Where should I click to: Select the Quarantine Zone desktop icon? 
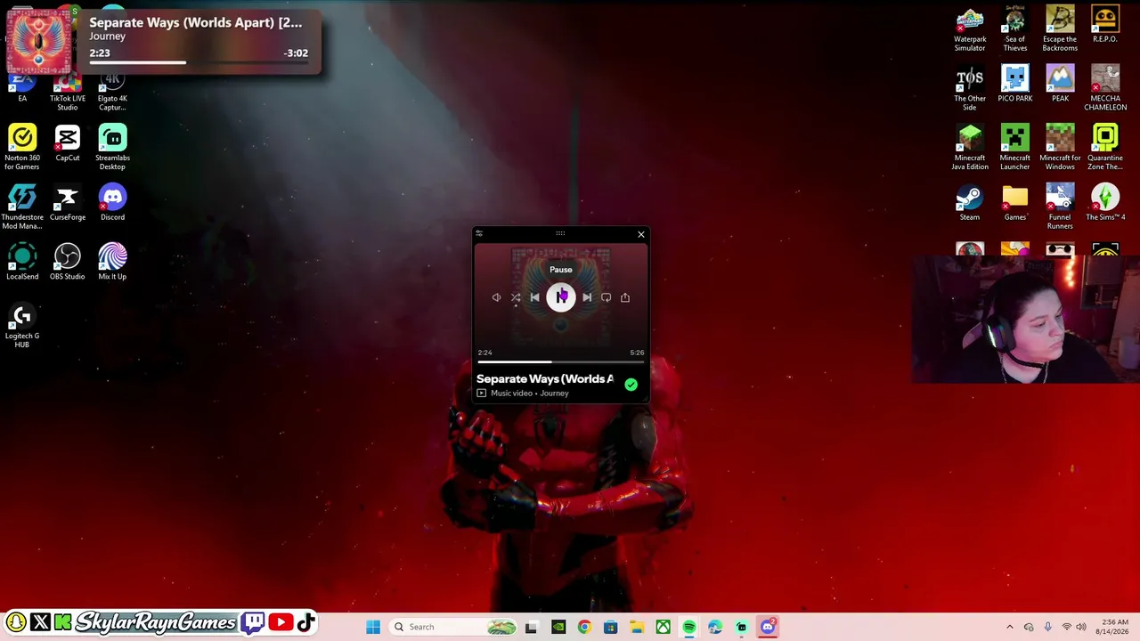click(x=1105, y=148)
